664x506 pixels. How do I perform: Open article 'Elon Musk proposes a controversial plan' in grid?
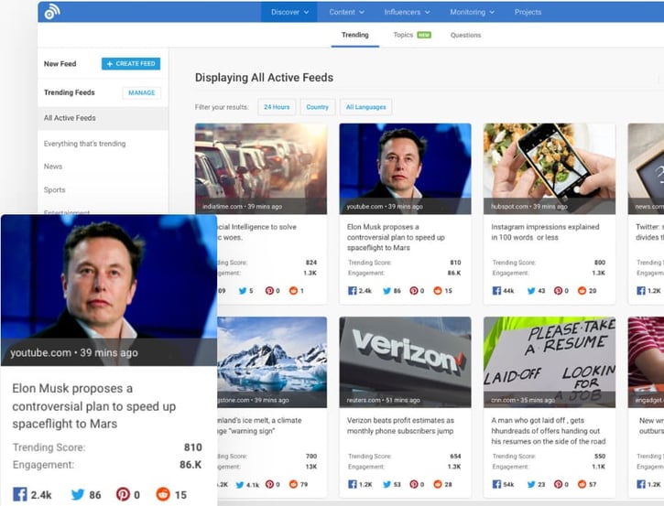(x=396, y=237)
